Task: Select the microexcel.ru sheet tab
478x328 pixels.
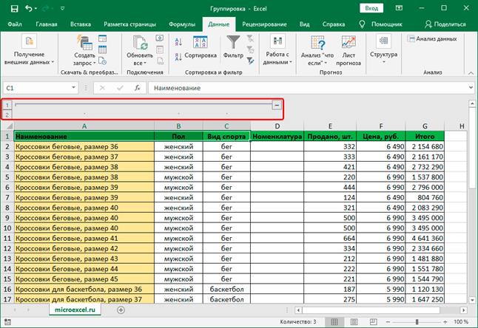Action: [x=75, y=310]
